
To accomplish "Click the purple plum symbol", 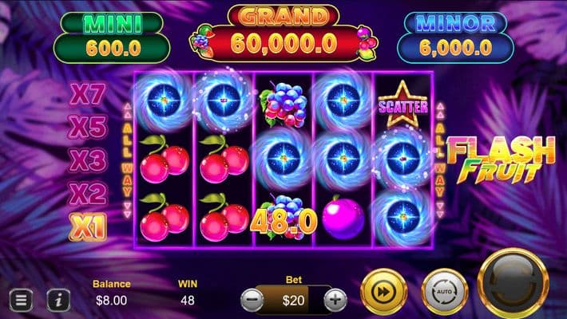I will pos(343,219).
